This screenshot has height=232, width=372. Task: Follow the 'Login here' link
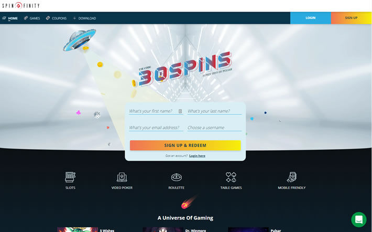pyautogui.click(x=197, y=156)
